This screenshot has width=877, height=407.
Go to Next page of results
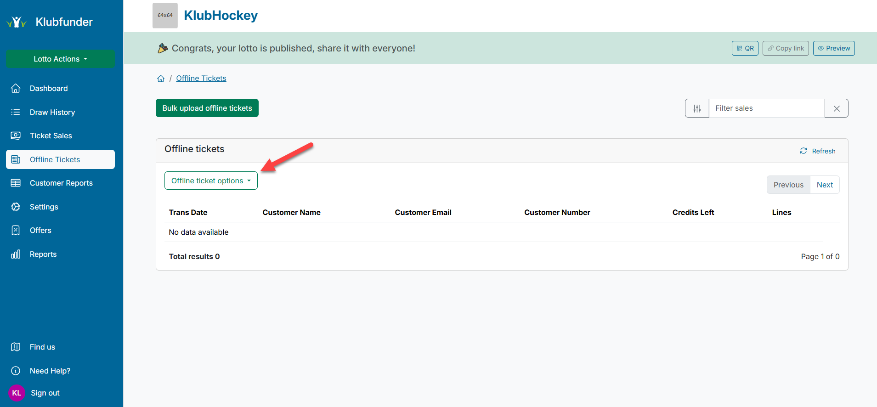click(824, 185)
